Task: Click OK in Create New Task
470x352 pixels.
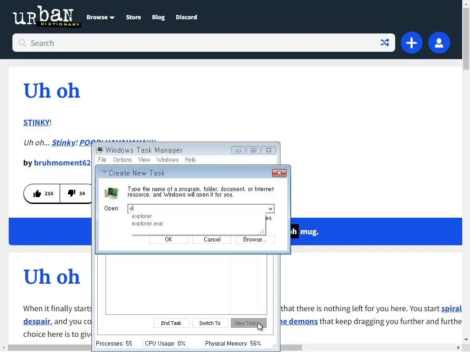Action: click(169, 239)
